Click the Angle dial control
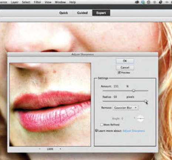This screenshot has height=160, width=172. pyautogui.click(x=141, y=119)
